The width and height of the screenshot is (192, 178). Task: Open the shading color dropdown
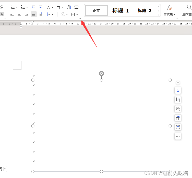67,15
